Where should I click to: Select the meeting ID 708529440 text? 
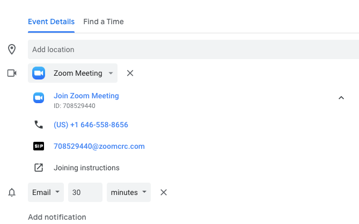point(75,106)
